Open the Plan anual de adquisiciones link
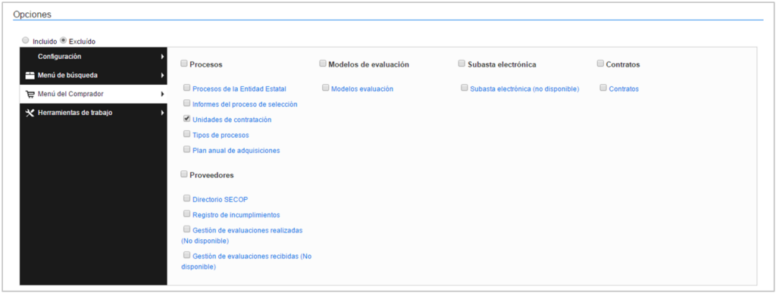This screenshot has width=776, height=293. pyautogui.click(x=236, y=150)
